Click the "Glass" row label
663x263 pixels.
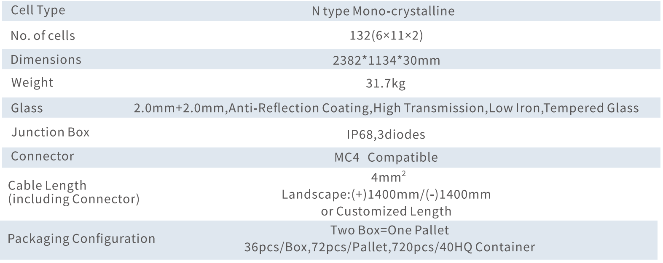coord(27,108)
